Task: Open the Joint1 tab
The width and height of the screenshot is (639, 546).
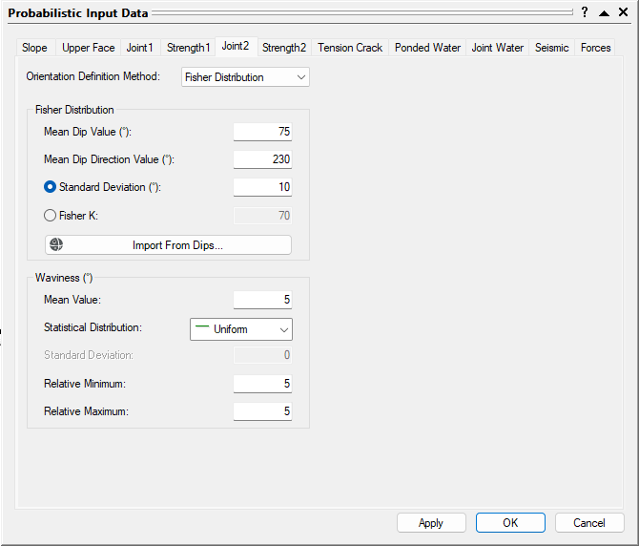Action: pyautogui.click(x=140, y=48)
